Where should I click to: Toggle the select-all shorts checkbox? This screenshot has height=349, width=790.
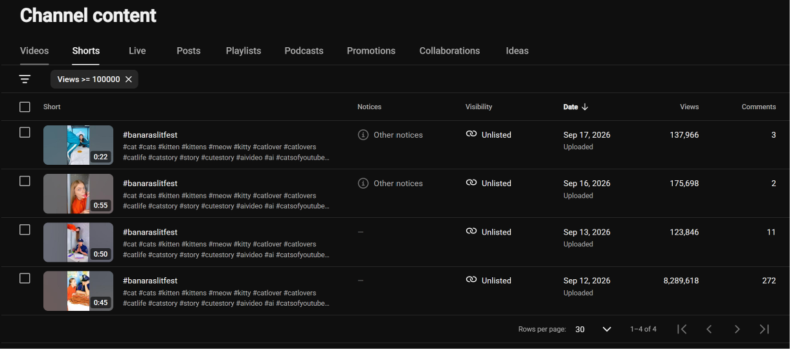pos(25,107)
